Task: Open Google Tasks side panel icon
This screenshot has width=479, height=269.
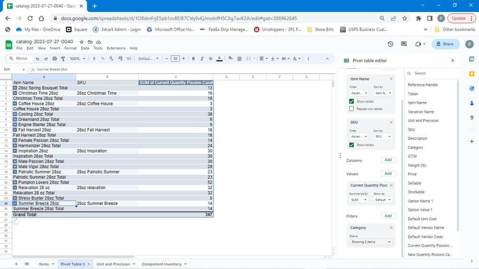Action: pyautogui.click(x=472, y=89)
